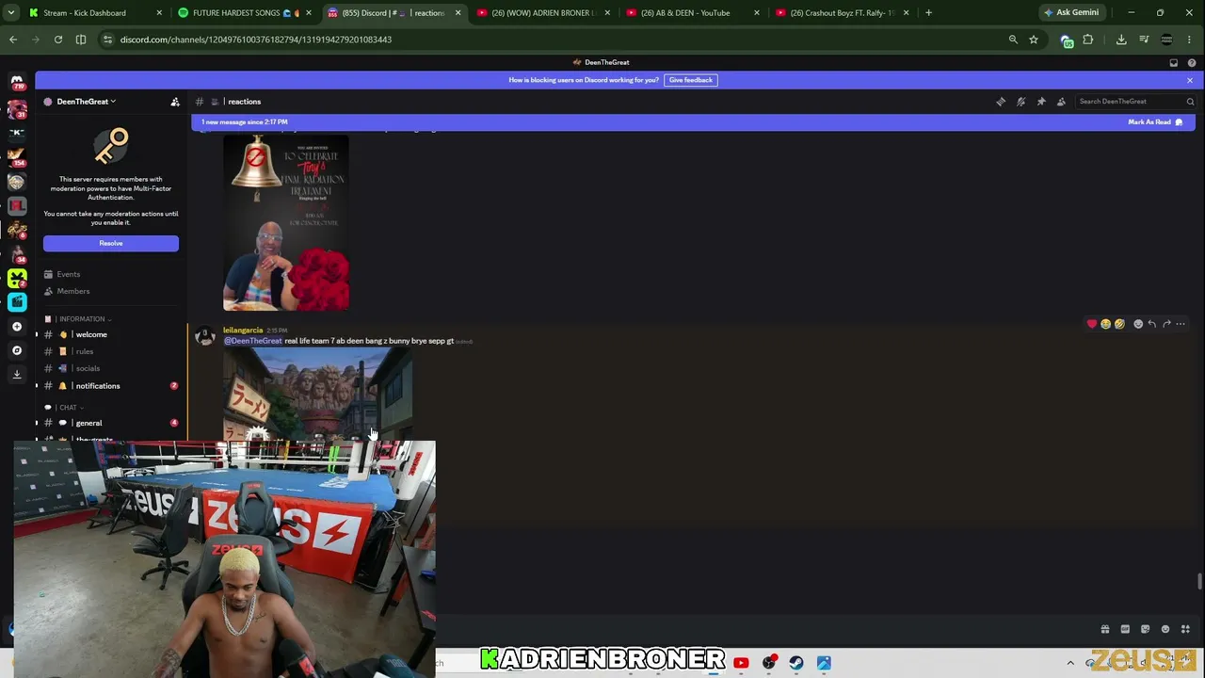The height and width of the screenshot is (678, 1205).
Task: Click Mark As Read
Action: (1155, 122)
